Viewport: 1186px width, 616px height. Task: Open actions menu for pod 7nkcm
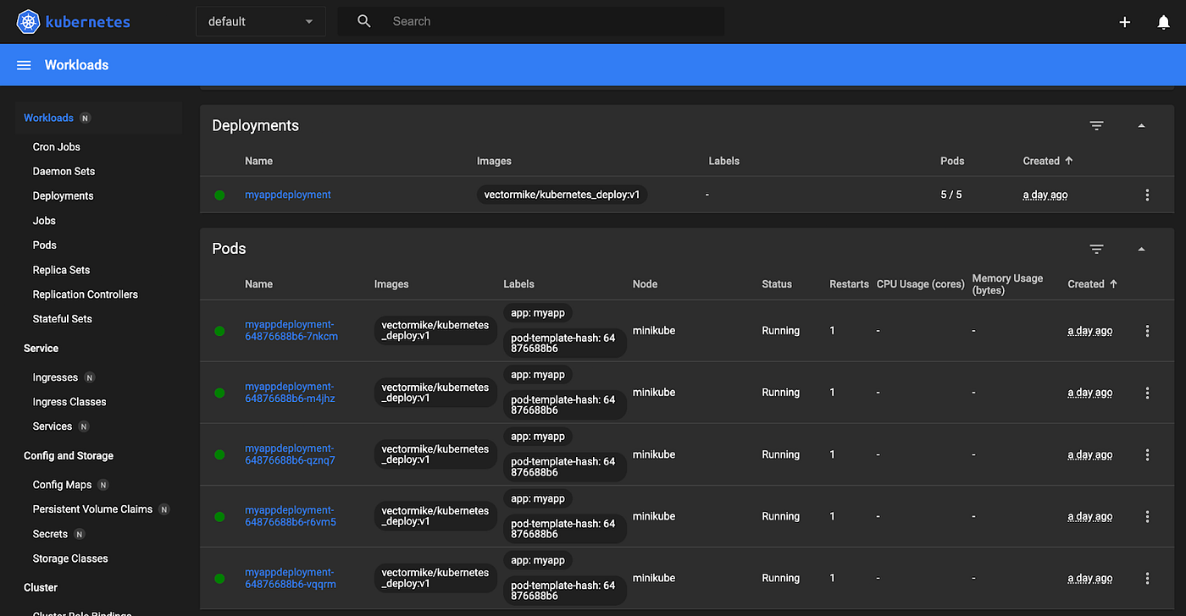(x=1148, y=331)
